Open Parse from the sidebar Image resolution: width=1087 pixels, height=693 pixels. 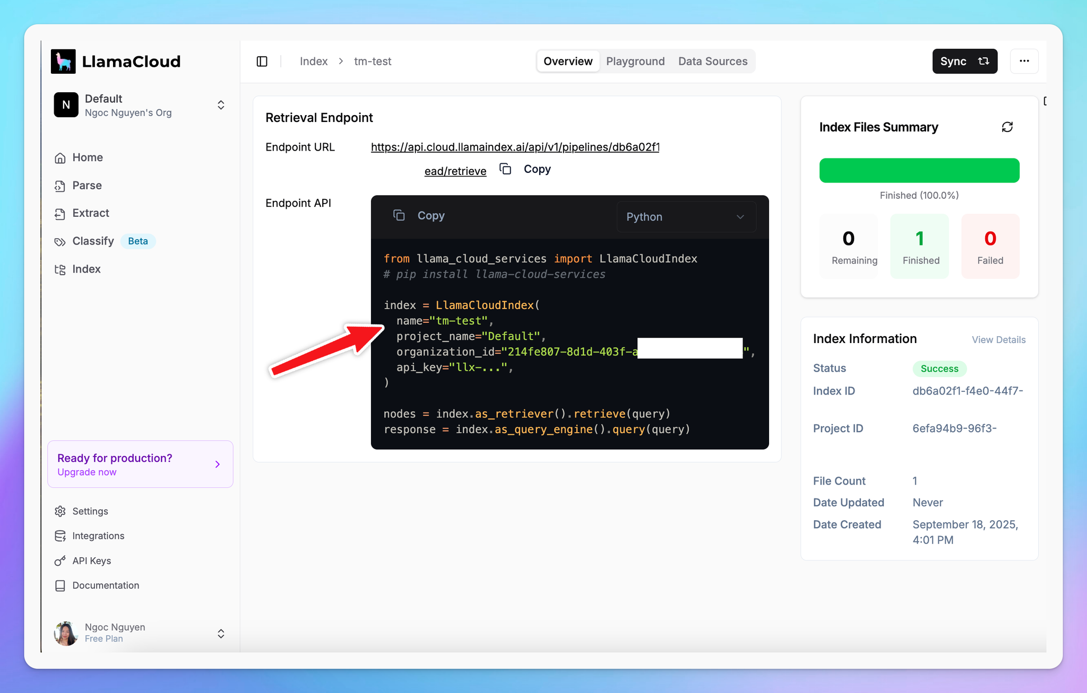click(x=87, y=186)
